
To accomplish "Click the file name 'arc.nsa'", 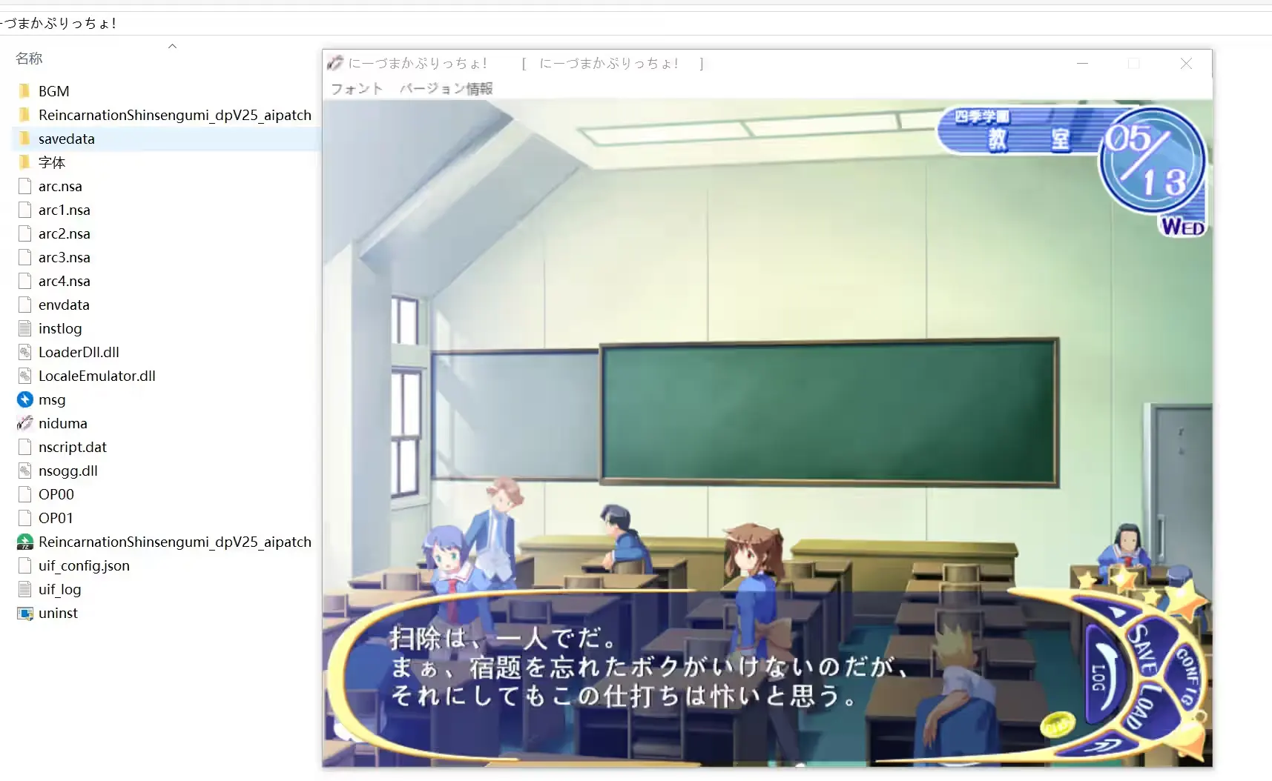I will coord(60,186).
